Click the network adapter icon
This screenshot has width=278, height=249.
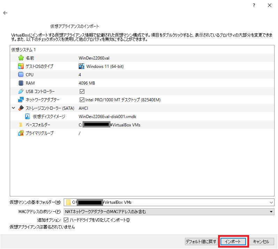point(21,100)
